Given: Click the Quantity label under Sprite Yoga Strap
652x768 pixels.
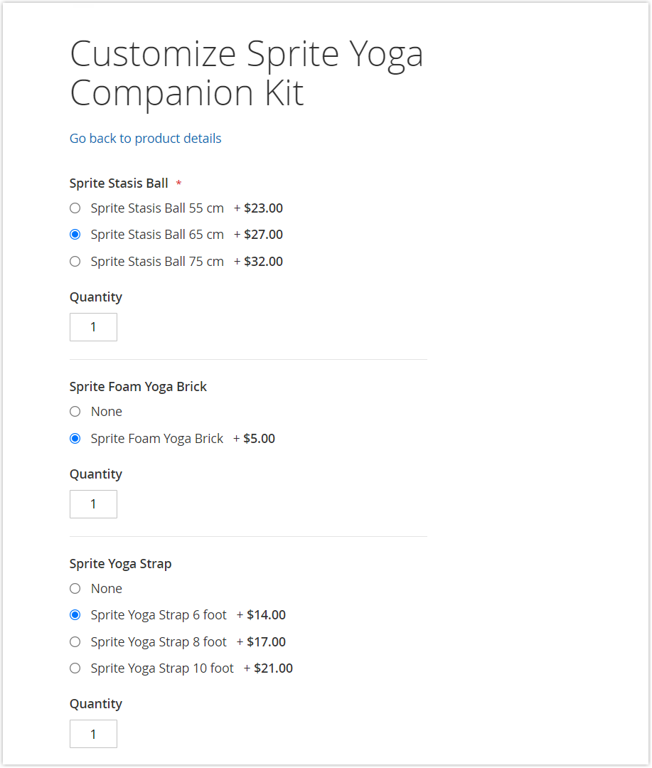Looking at the screenshot, I should pyautogui.click(x=95, y=703).
